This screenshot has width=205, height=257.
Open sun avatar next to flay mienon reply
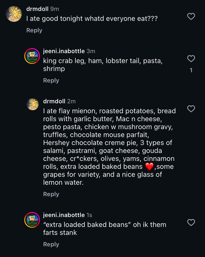(x=33, y=104)
